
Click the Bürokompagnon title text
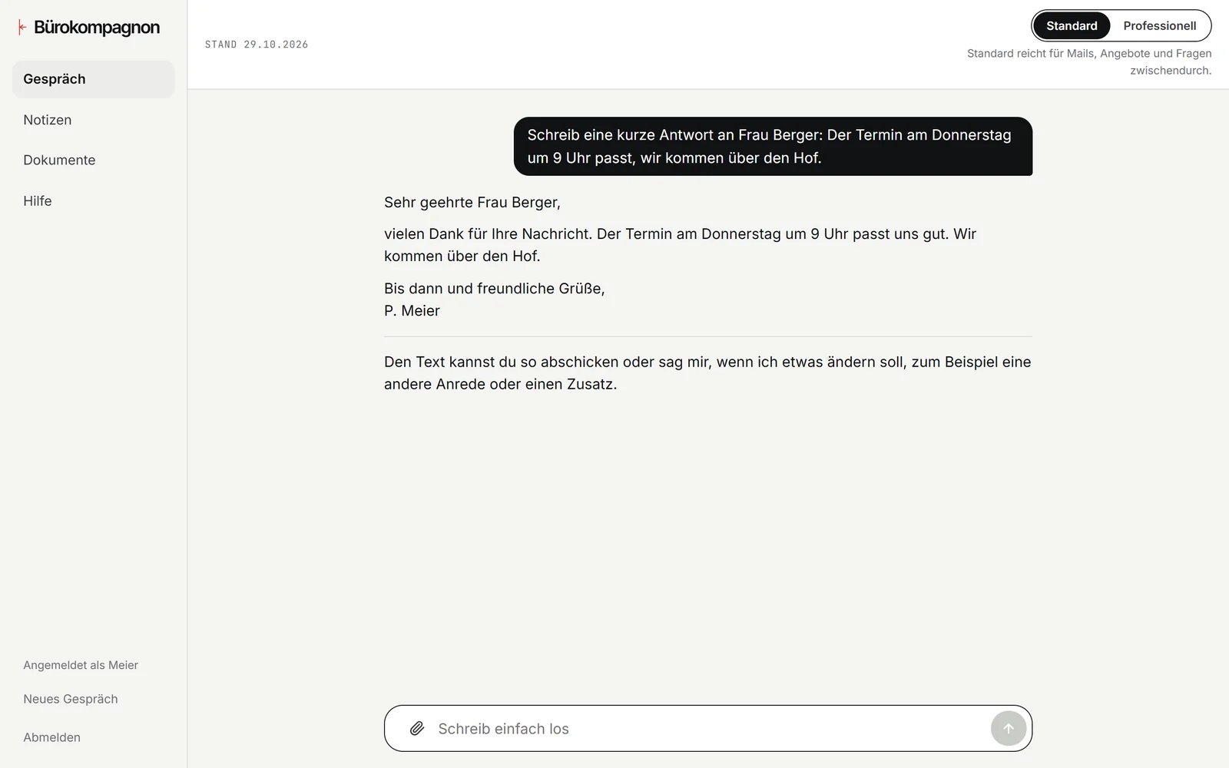(x=97, y=28)
